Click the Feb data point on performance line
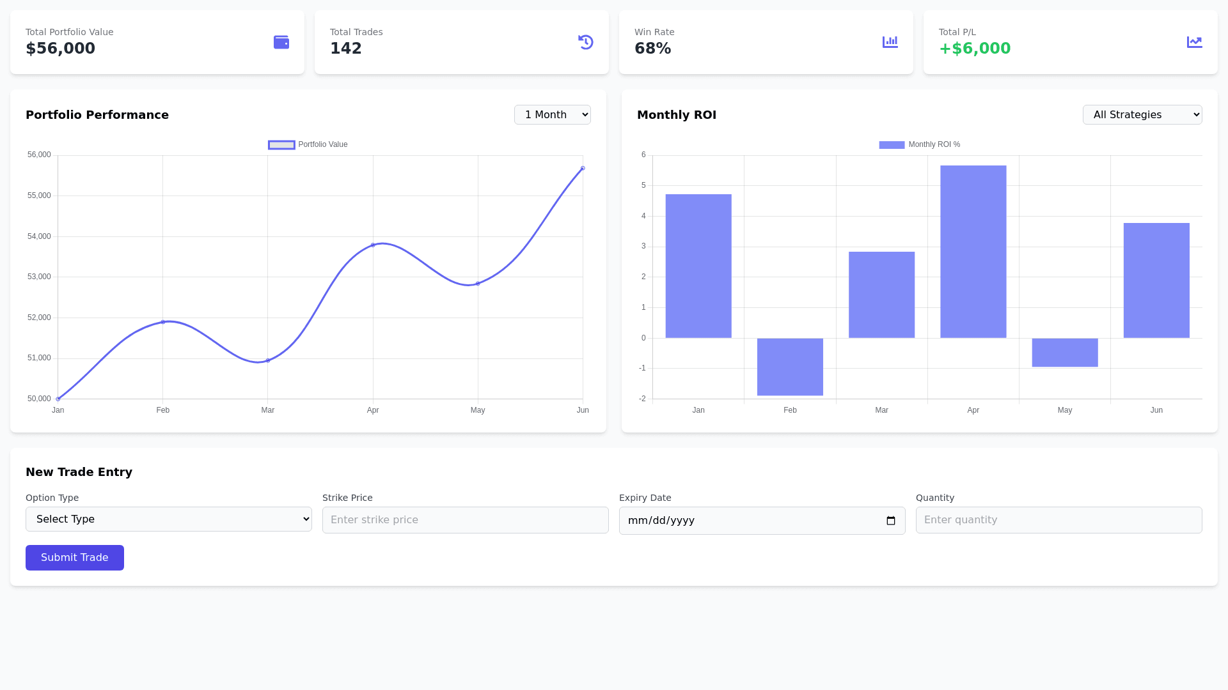The image size is (1228, 690). pos(163,322)
